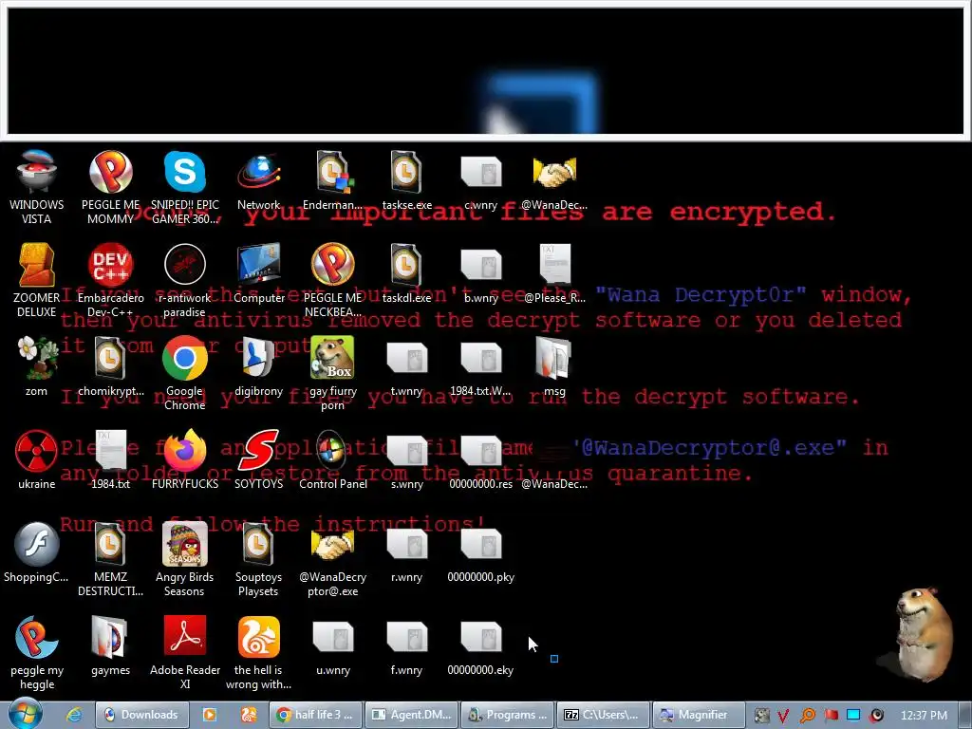972x729 pixels.
Task: Open peggle my heggle icon
Action: coord(37,651)
